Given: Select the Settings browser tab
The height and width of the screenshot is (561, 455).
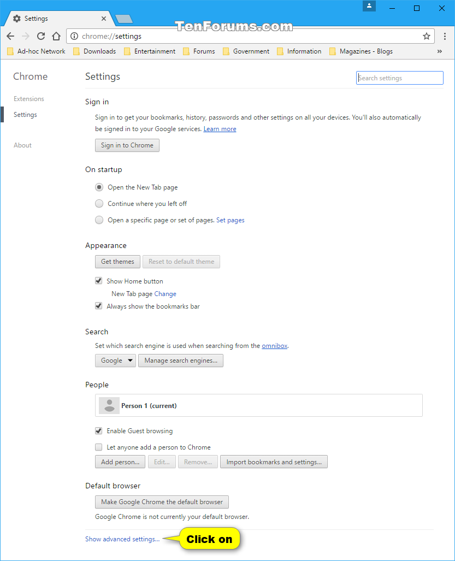Looking at the screenshot, I should 59,19.
